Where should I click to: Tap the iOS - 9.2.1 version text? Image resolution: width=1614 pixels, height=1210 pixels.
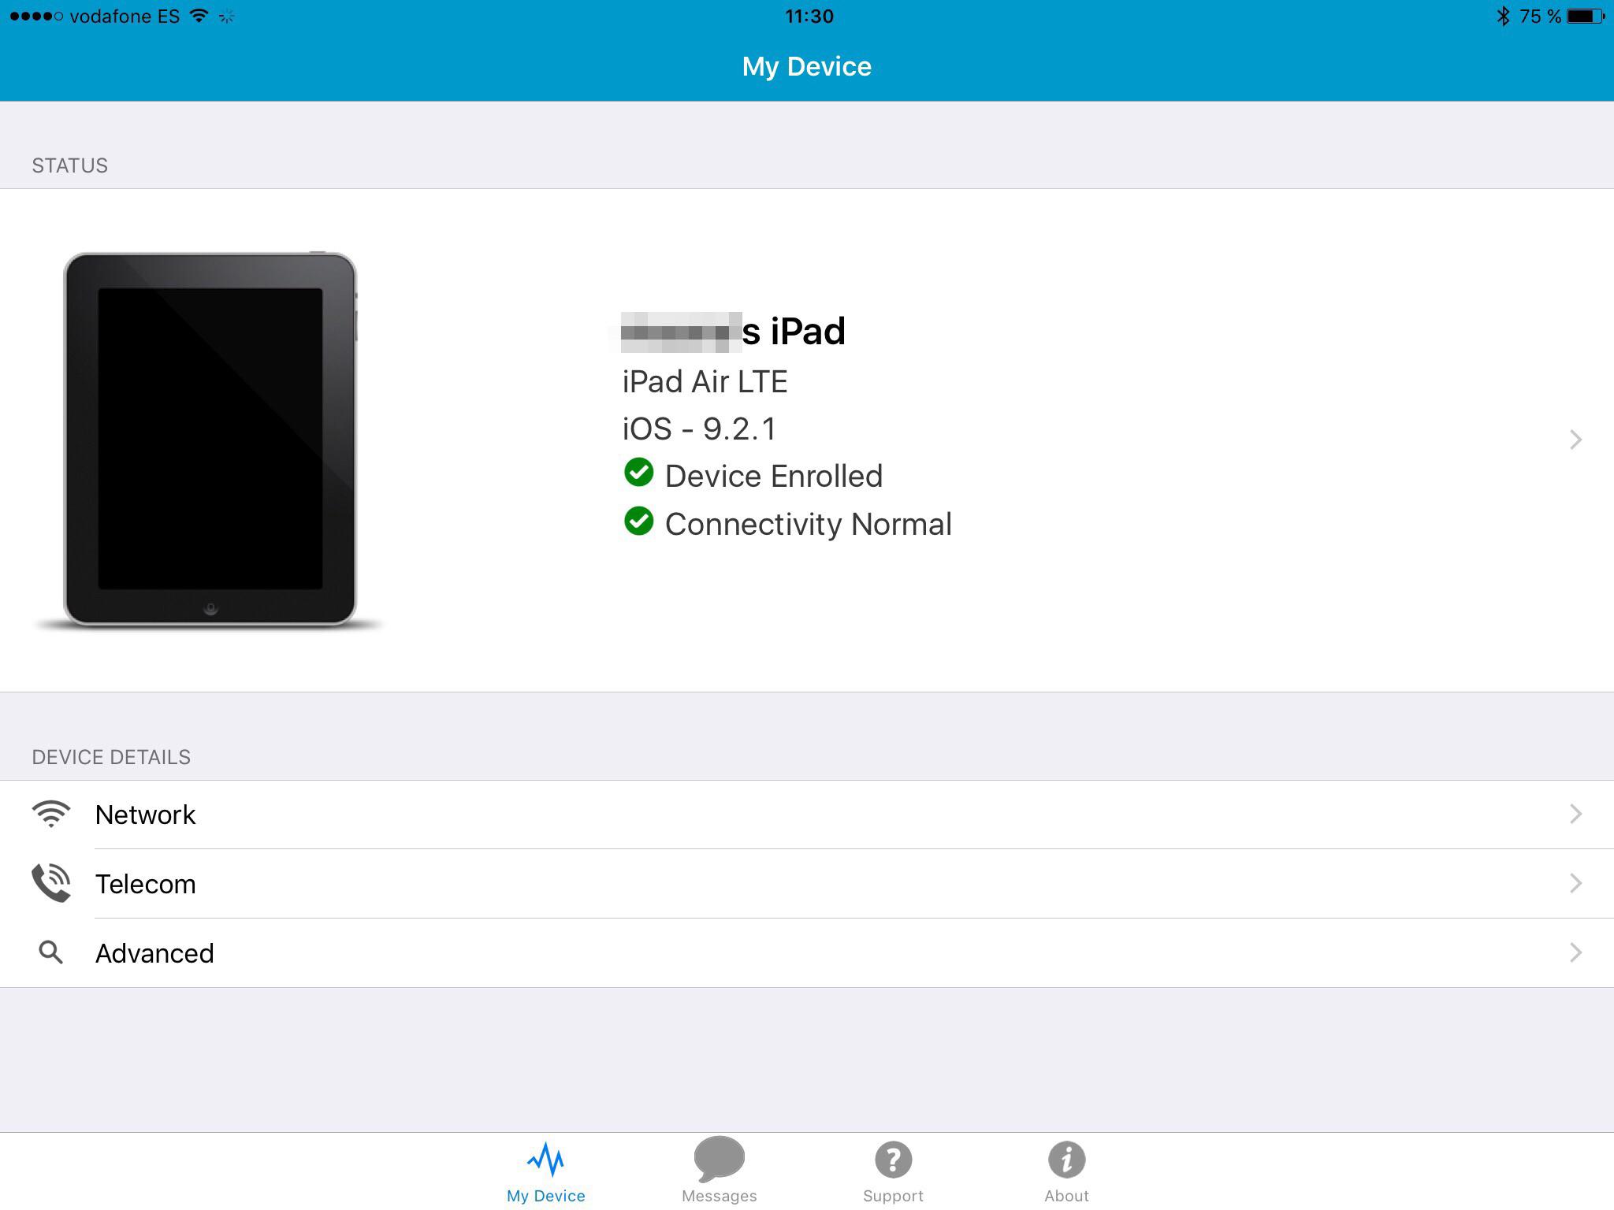coord(700,429)
